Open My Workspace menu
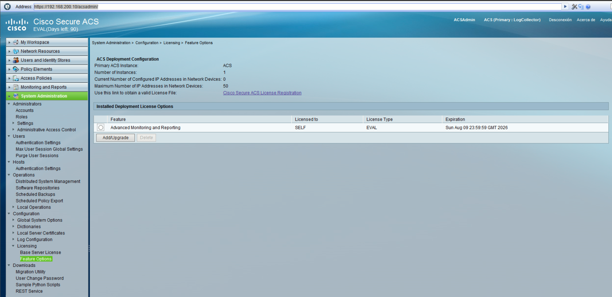The height and width of the screenshot is (297, 612). click(47, 42)
